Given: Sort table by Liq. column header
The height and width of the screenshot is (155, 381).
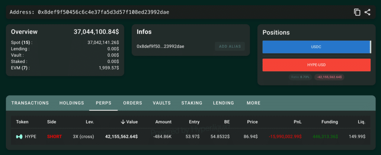Looking at the screenshot, I should coord(361,122).
